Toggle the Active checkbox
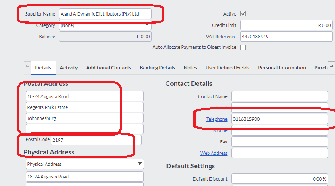This screenshot has width=335, height=186. (x=243, y=14)
